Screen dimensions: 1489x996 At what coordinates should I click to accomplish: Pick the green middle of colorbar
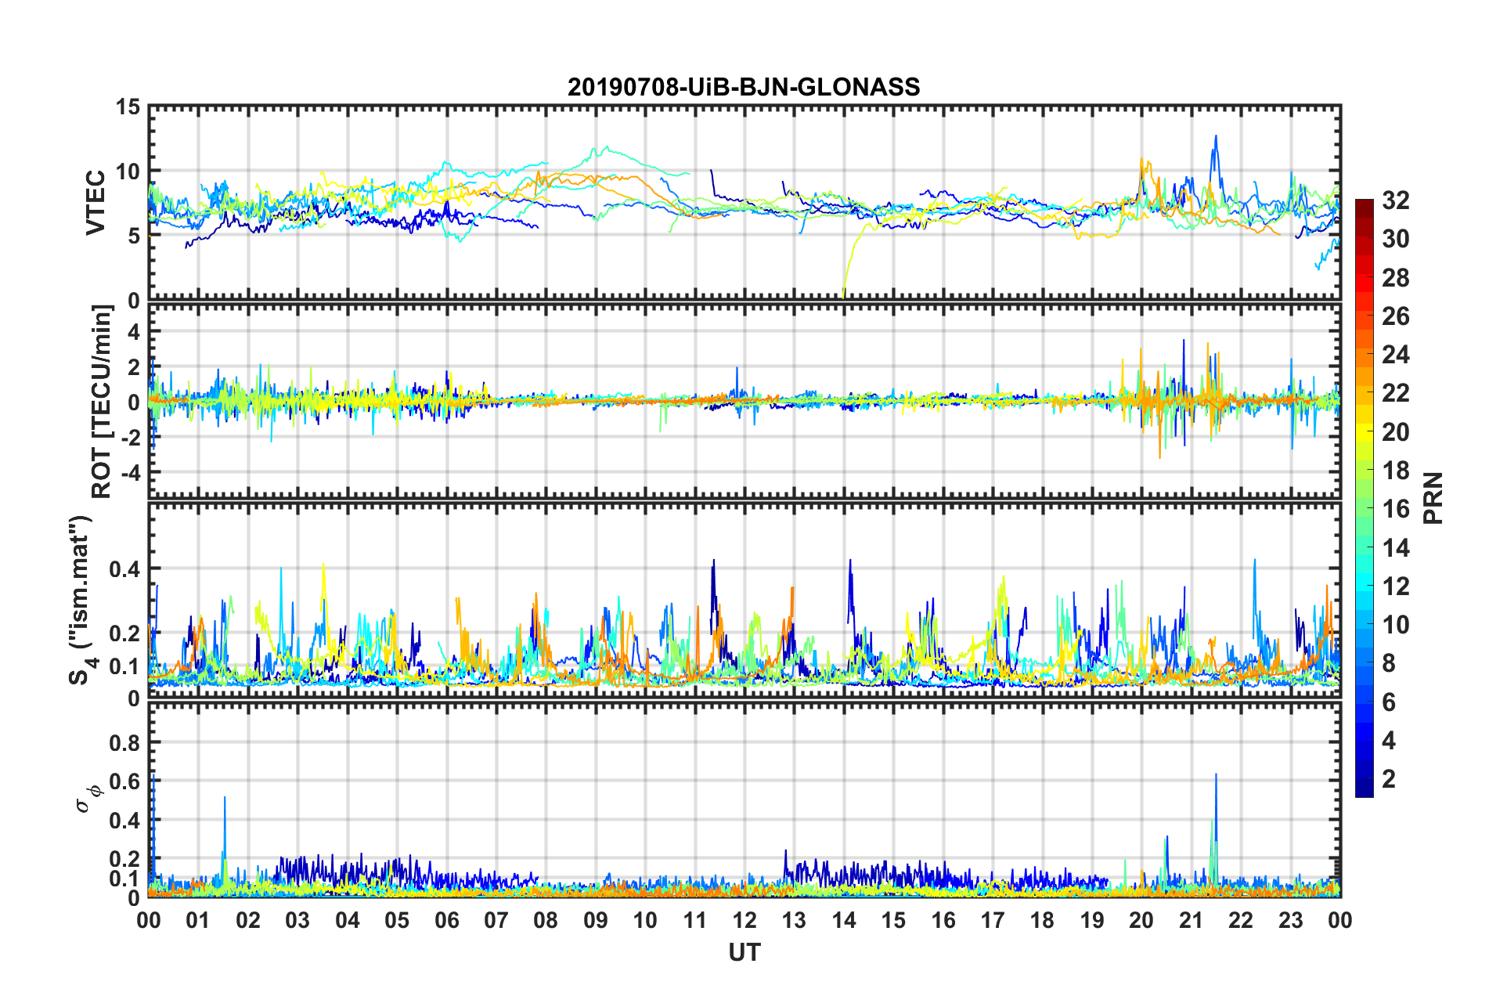click(1365, 509)
